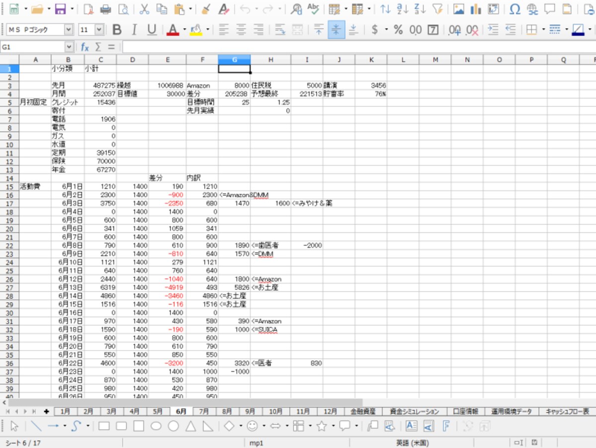Export directly as PDF

pyautogui.click(x=88, y=9)
